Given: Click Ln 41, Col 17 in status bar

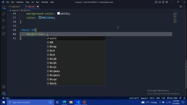Looking at the screenshot, I should click(134, 98).
